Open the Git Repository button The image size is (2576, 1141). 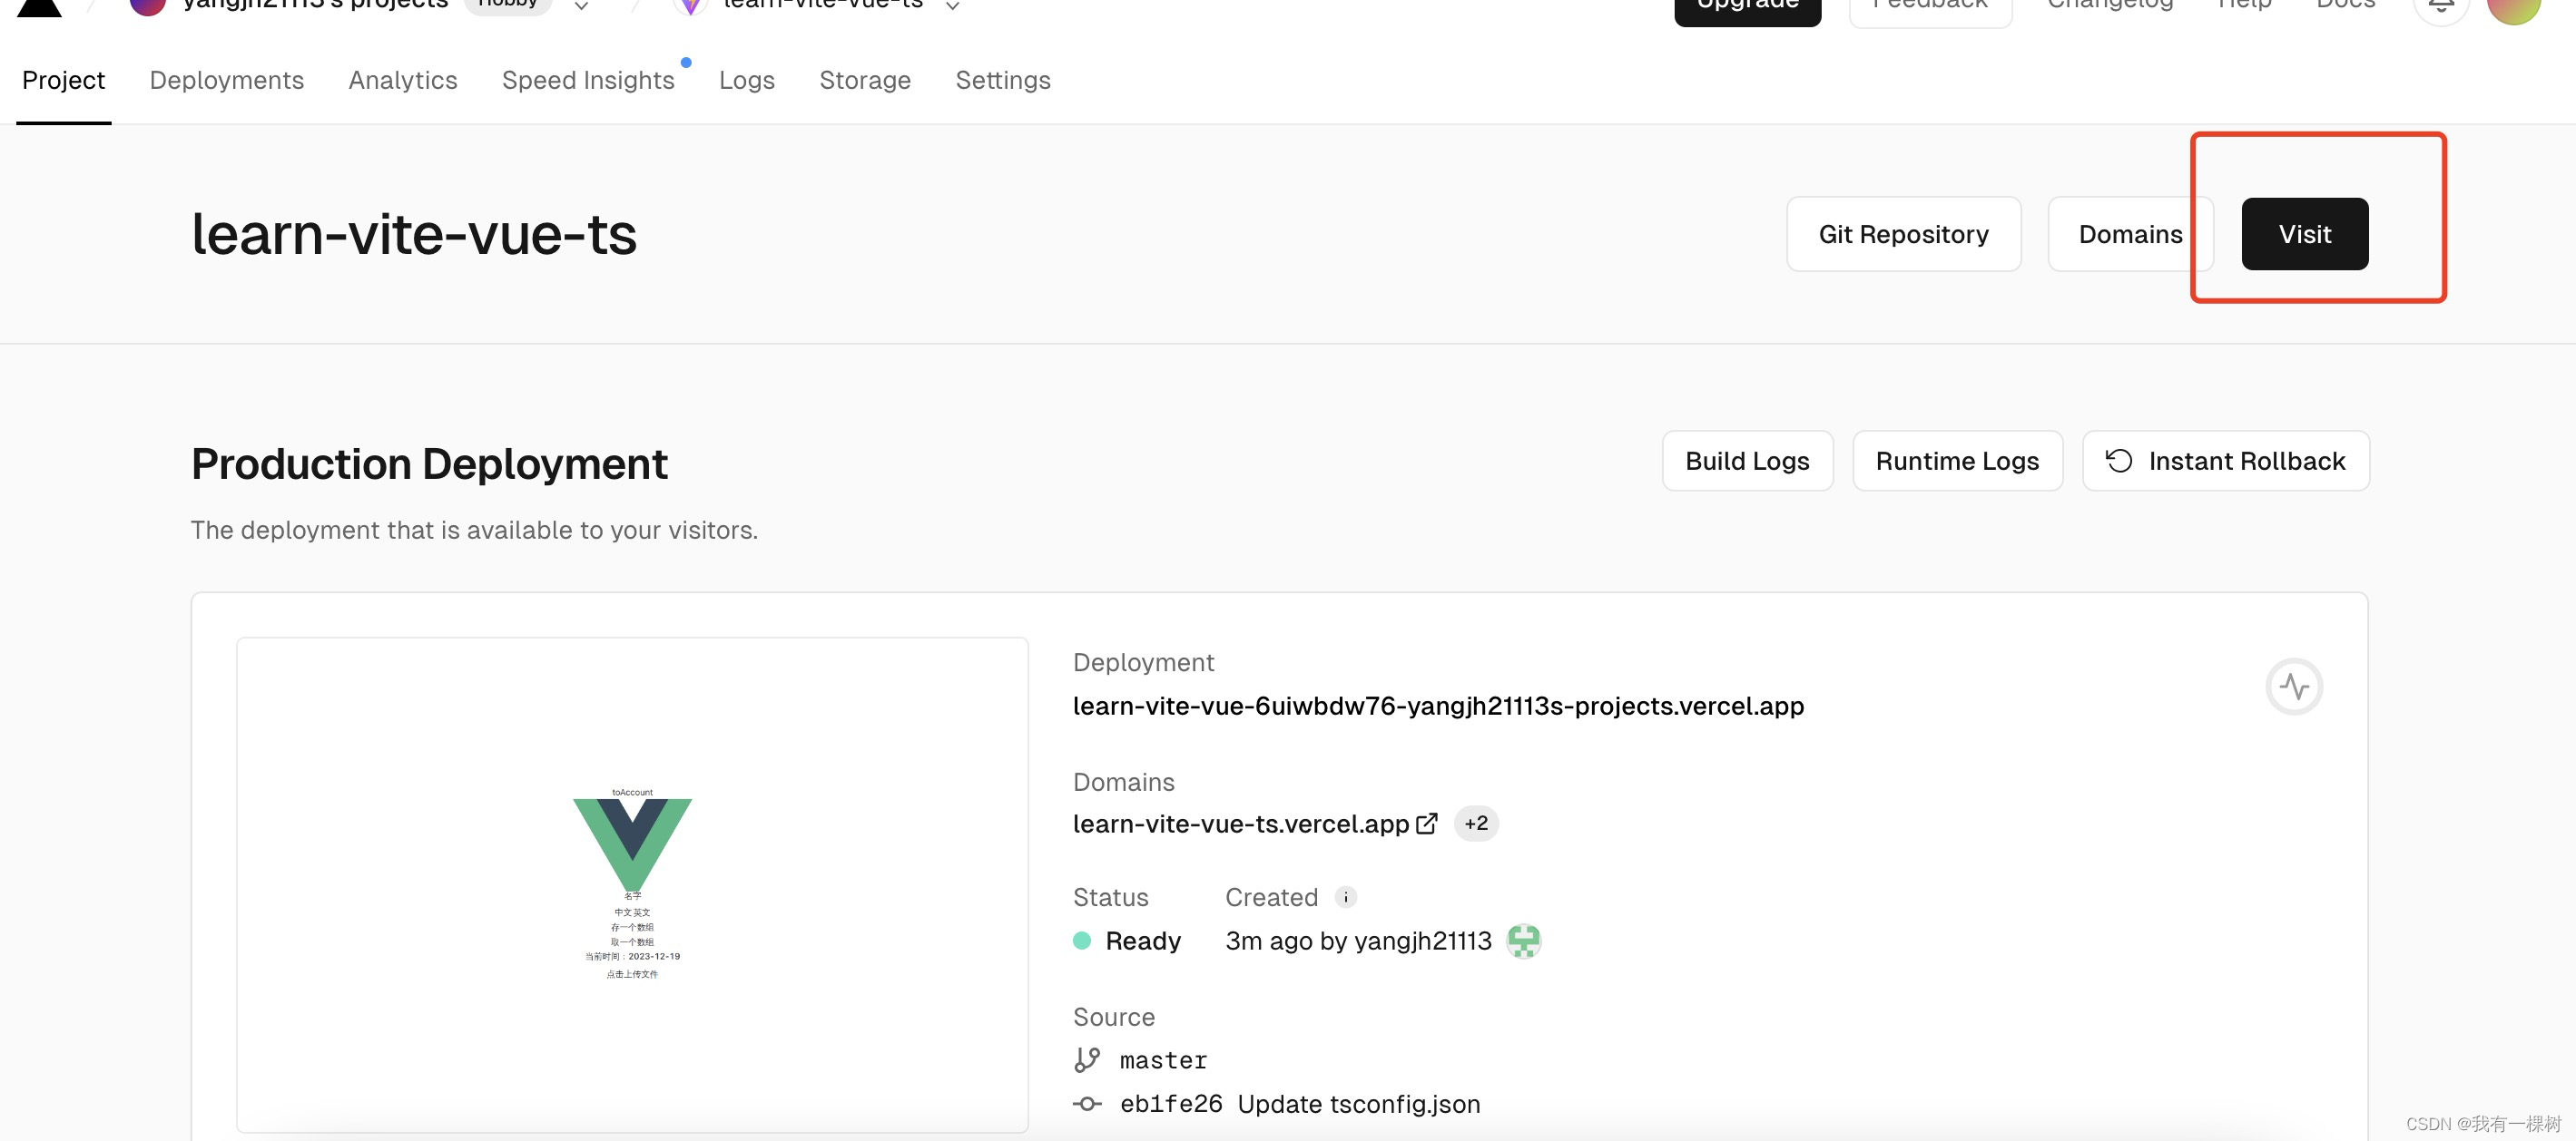1903,234
